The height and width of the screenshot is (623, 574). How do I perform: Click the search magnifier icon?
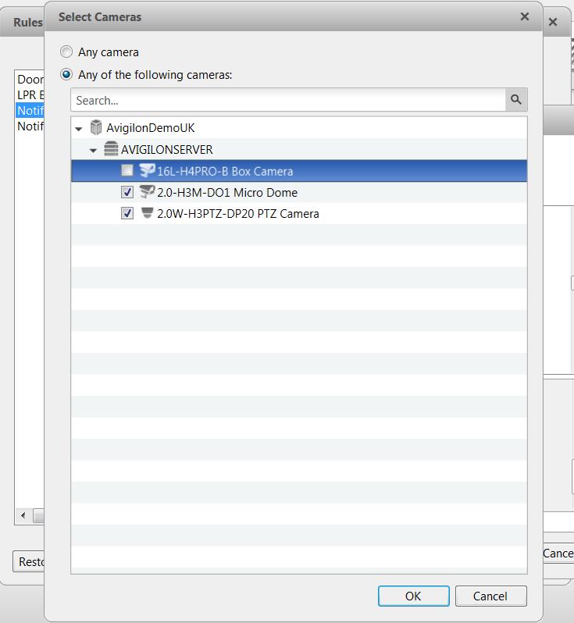[516, 100]
